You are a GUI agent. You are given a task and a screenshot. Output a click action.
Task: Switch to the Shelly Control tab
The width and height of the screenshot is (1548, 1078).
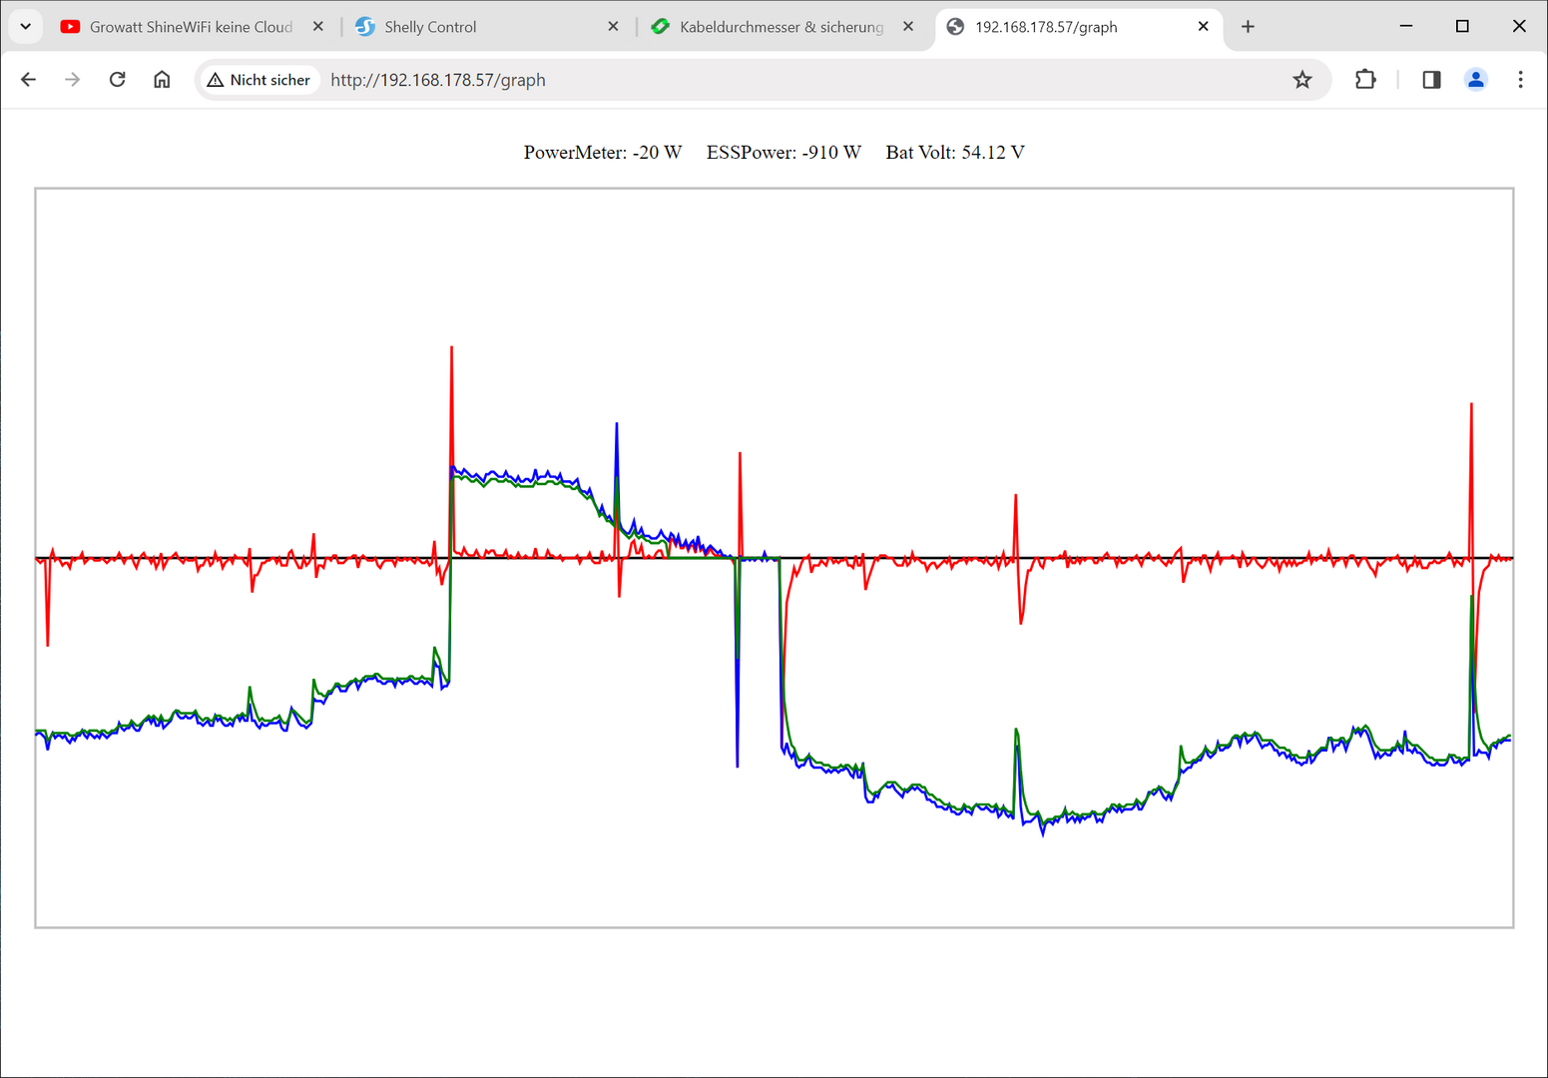[x=487, y=27]
